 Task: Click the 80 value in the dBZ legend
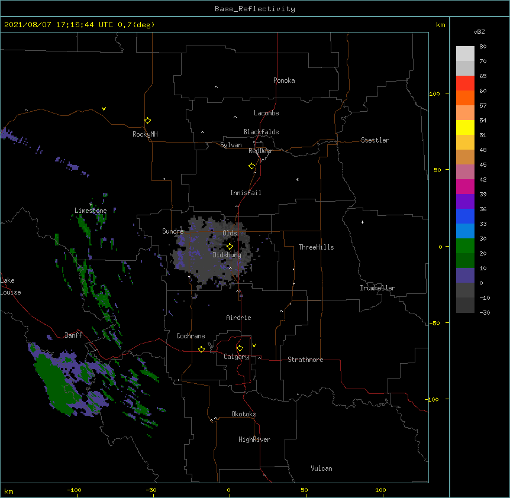click(x=483, y=47)
